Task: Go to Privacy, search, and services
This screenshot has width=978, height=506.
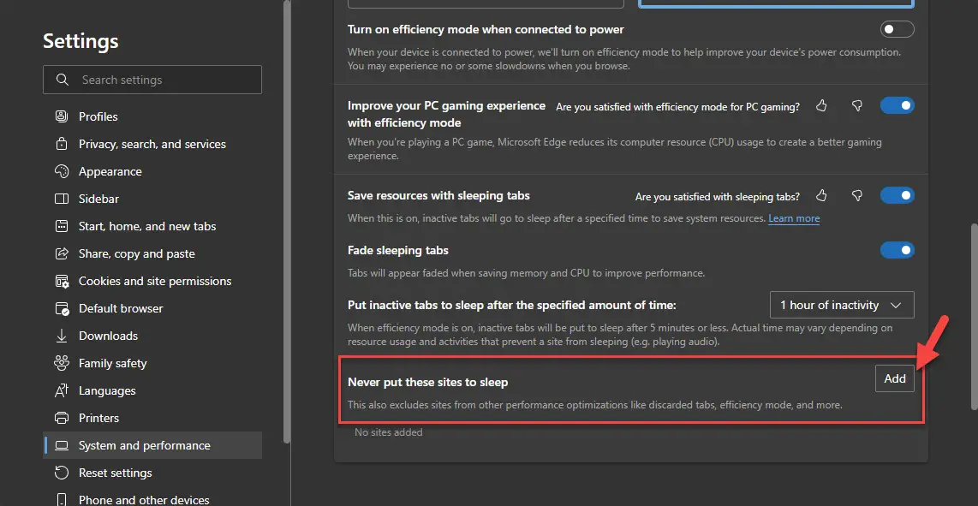Action: coord(152,144)
